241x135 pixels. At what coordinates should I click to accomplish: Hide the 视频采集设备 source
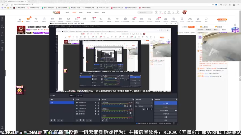[x=95, y=103]
